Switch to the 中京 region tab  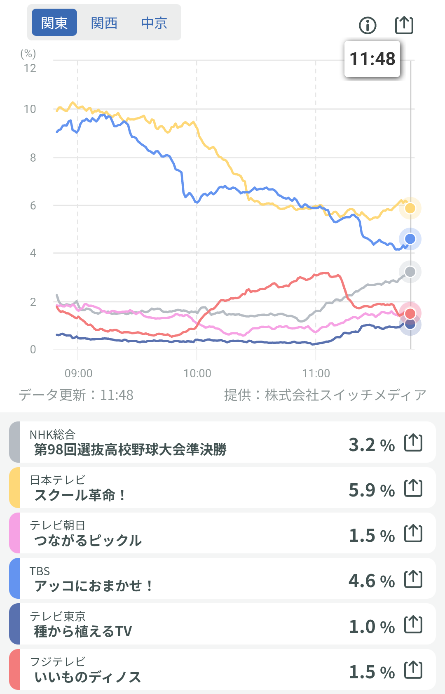click(x=154, y=23)
